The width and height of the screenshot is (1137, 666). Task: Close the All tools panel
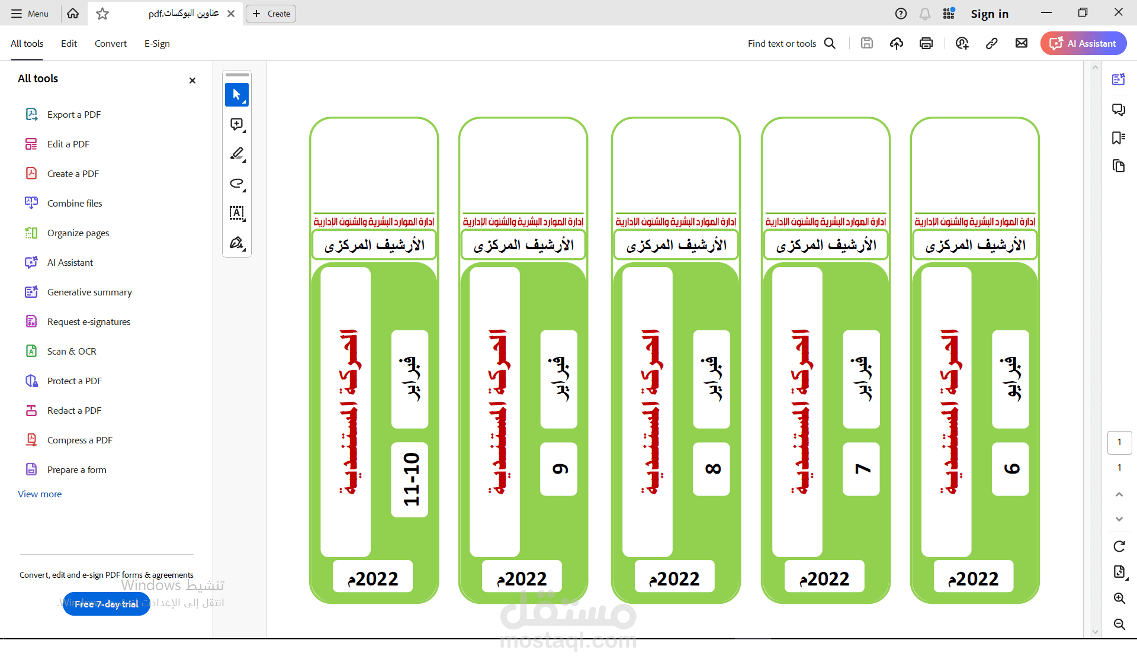pos(192,81)
